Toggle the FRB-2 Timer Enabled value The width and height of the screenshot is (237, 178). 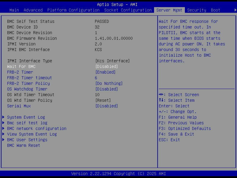click(105, 72)
